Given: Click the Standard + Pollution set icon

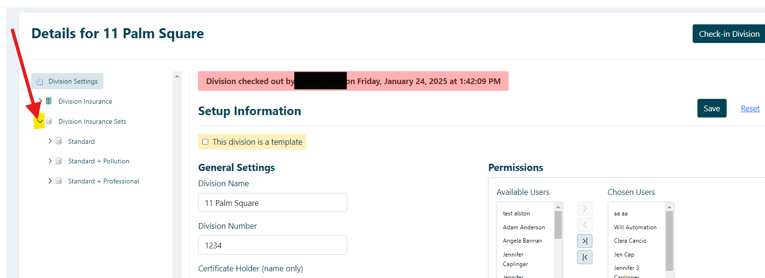Looking at the screenshot, I should pos(58,161).
